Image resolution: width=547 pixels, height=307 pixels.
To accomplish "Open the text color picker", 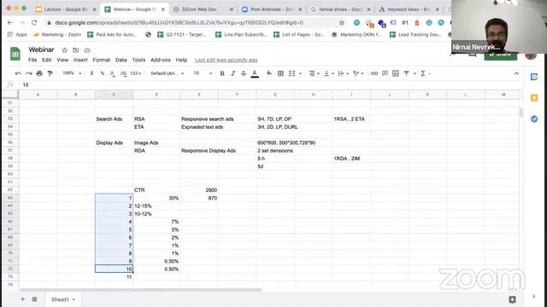I will [255, 73].
